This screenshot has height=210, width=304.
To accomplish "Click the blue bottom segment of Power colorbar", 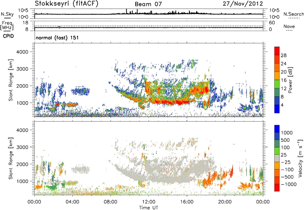I will pyautogui.click(x=277, y=109).
